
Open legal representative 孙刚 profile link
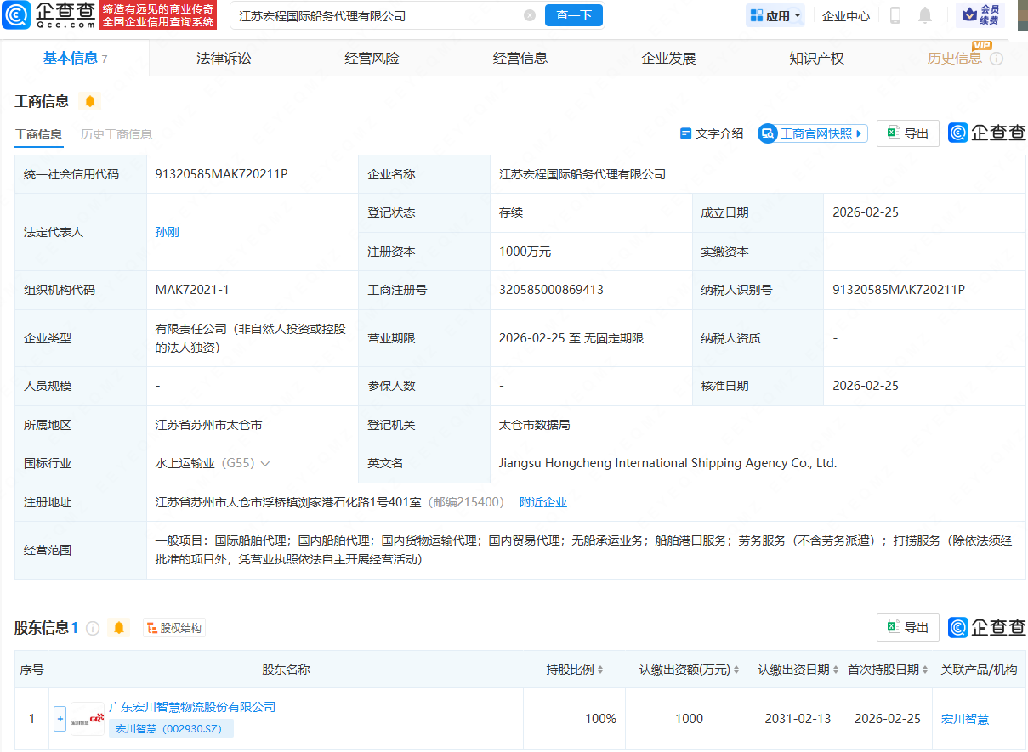[x=167, y=231]
